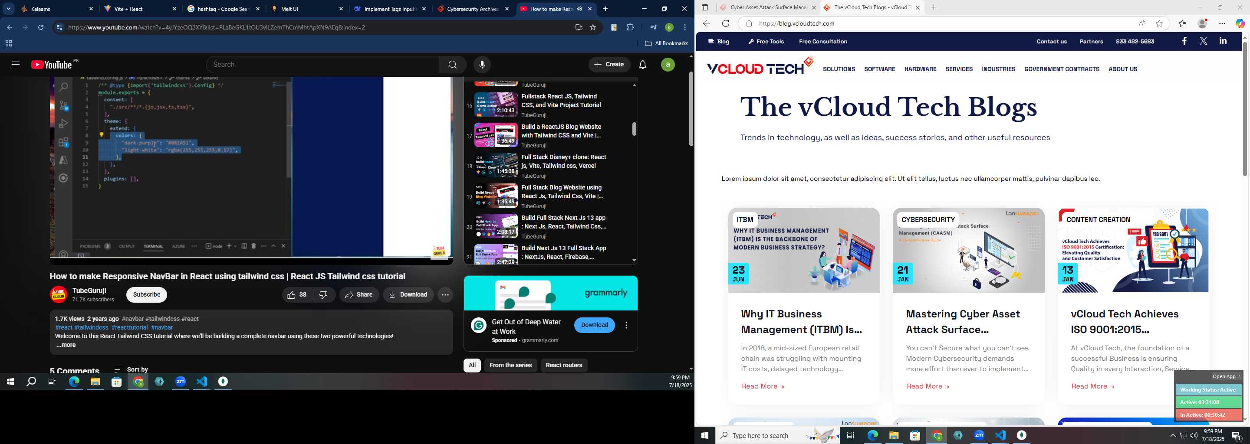1250x444 pixels.
Task: Click the Contact us link
Action: click(x=1052, y=42)
